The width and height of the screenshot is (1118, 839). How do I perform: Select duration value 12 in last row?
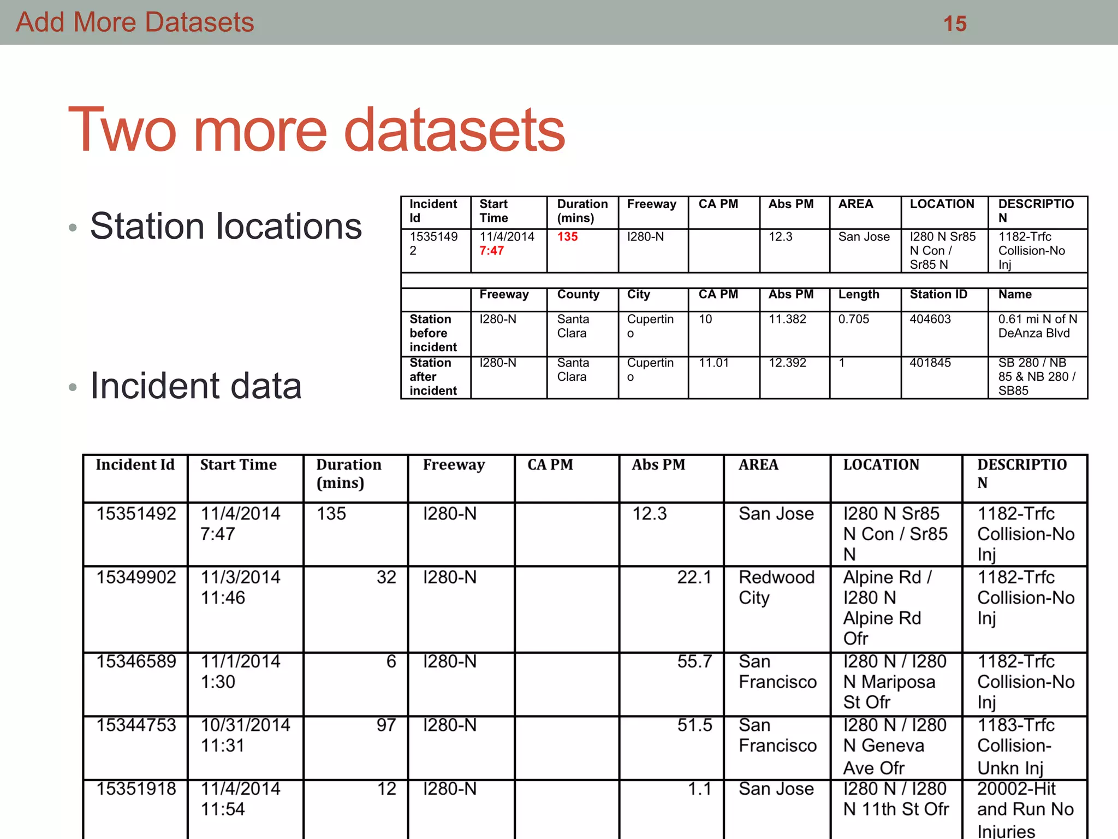386,789
